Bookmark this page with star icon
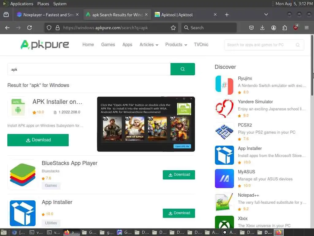The image size is (314, 236). tap(173, 28)
